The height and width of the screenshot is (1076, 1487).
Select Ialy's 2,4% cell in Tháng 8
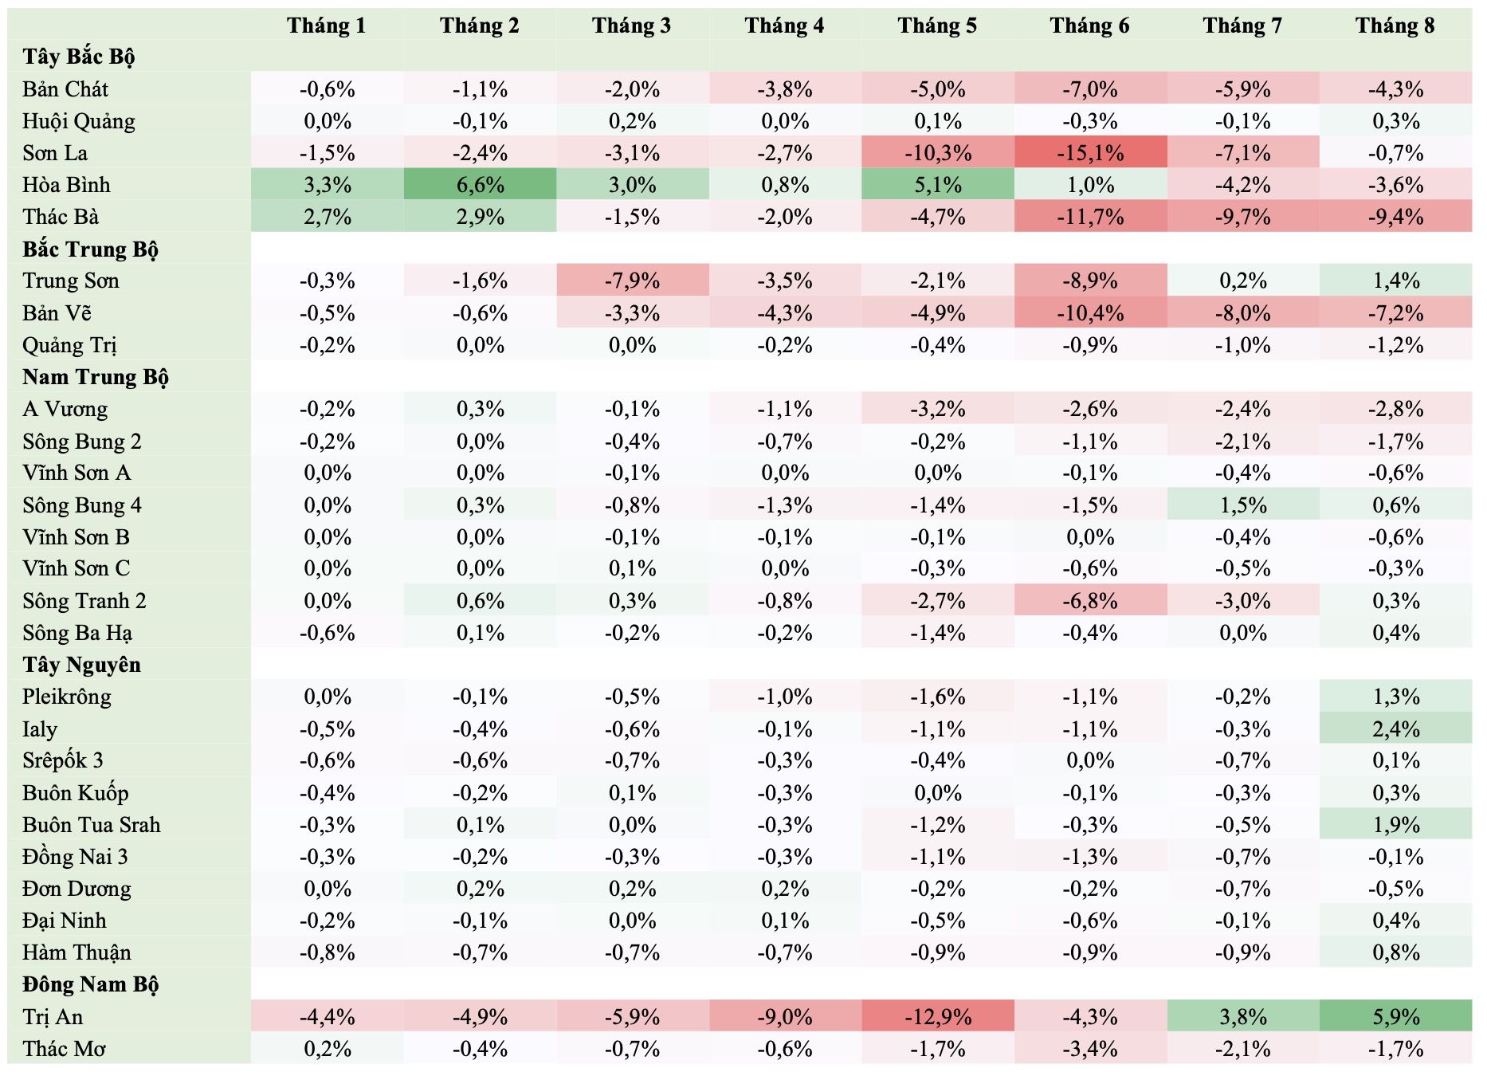pos(1395,729)
